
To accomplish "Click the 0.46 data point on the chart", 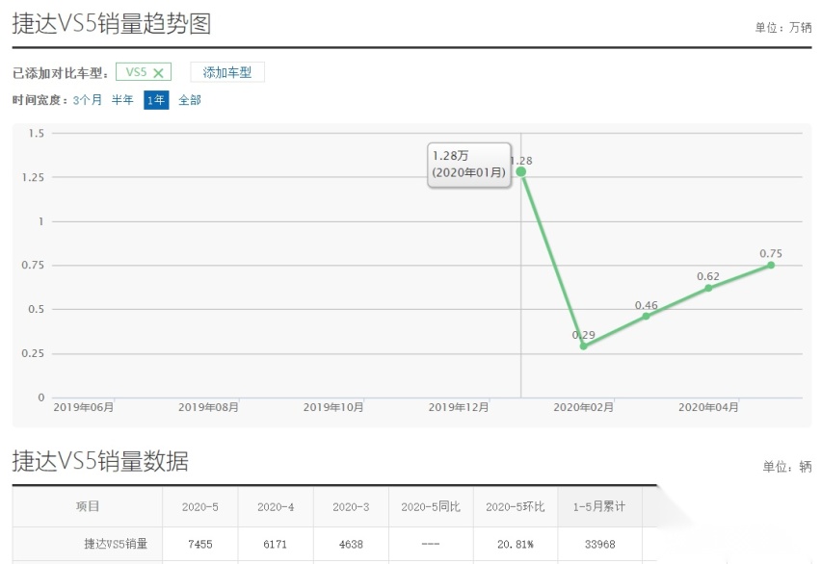I will (x=646, y=316).
